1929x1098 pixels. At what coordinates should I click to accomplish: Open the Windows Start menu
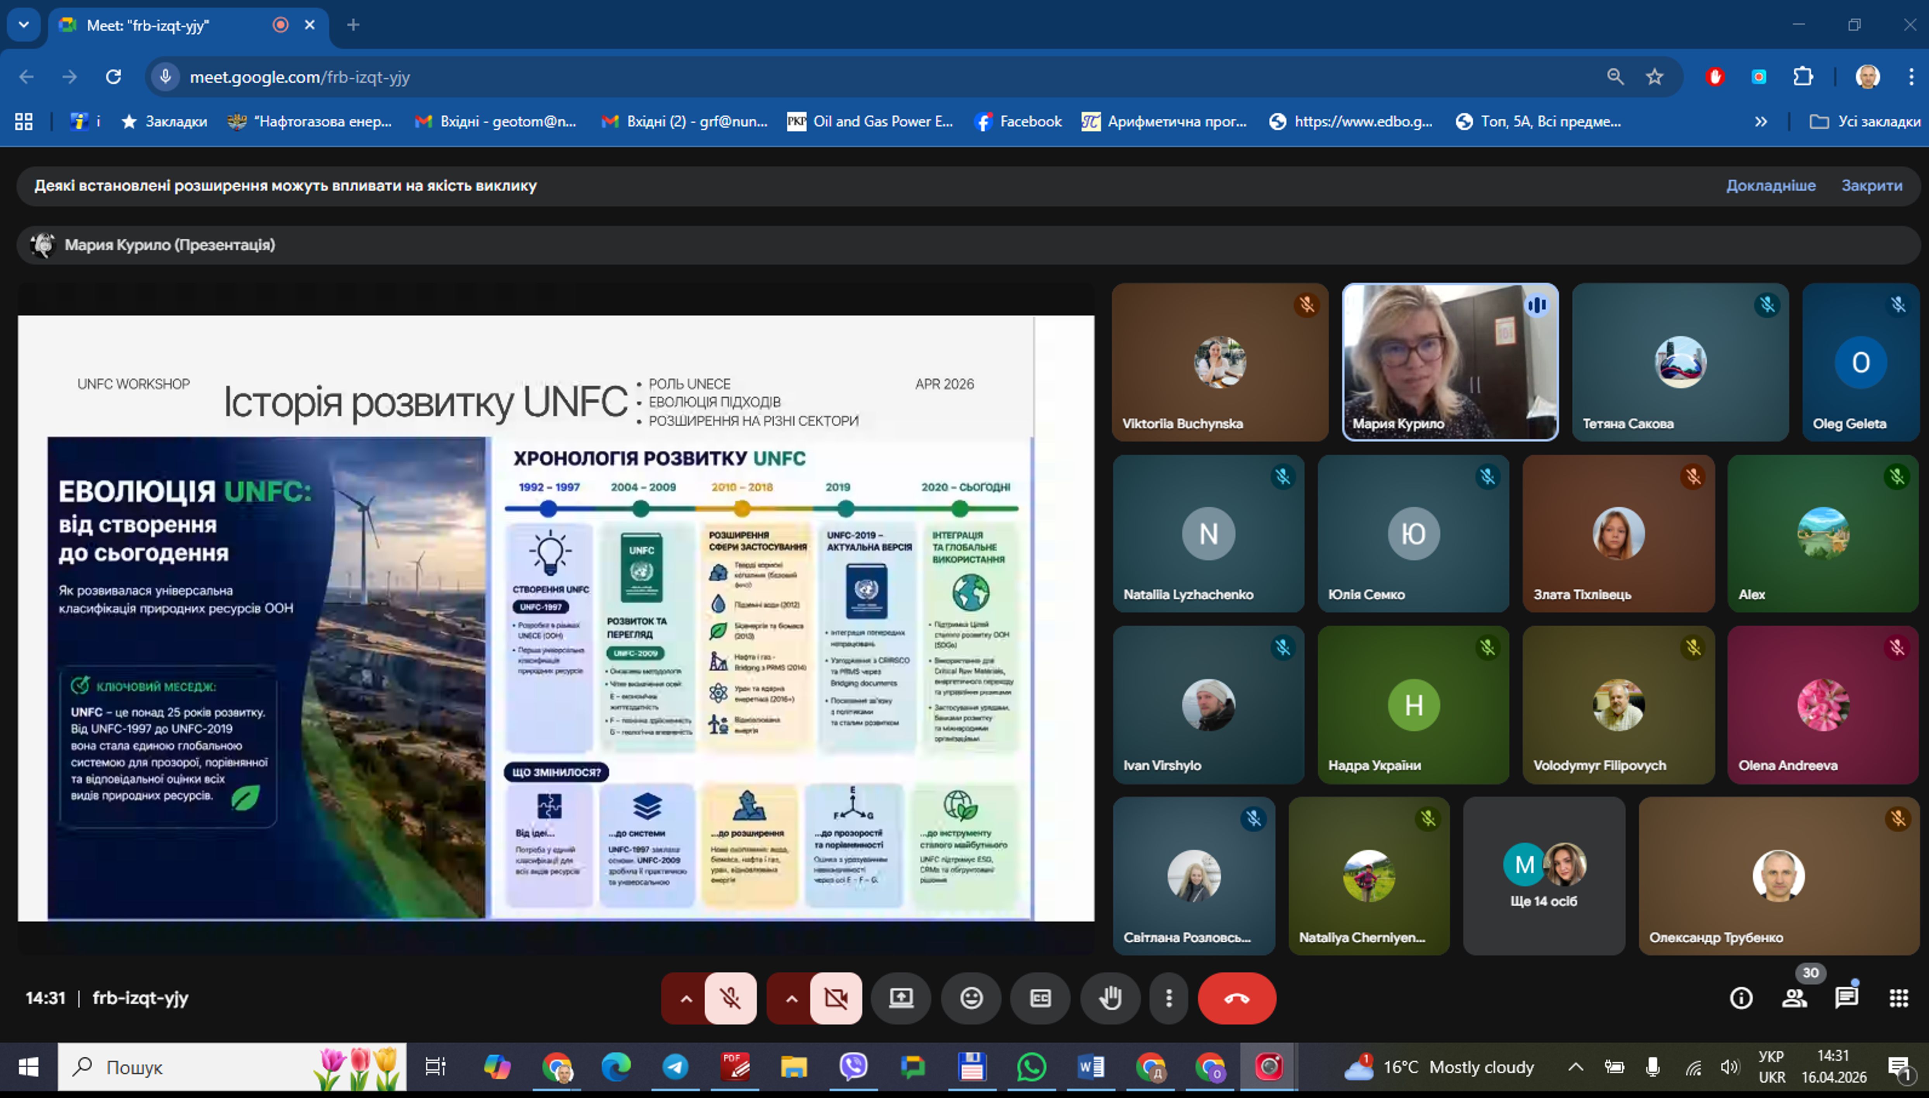tap(29, 1066)
